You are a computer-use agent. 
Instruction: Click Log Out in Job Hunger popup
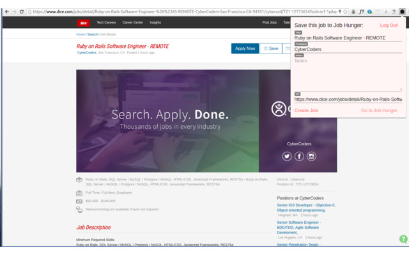(x=389, y=25)
